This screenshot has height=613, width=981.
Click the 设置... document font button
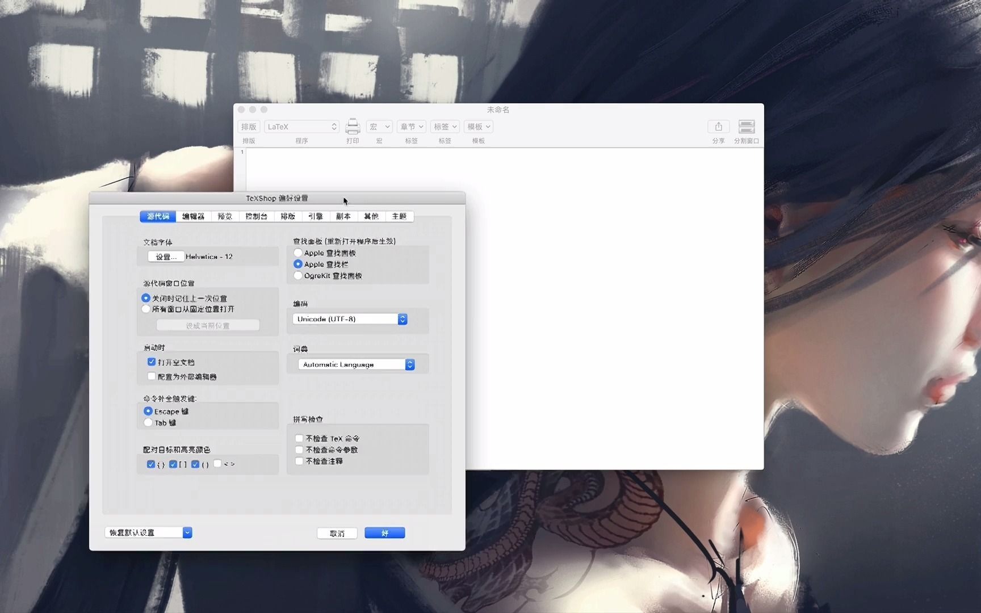[x=166, y=257]
